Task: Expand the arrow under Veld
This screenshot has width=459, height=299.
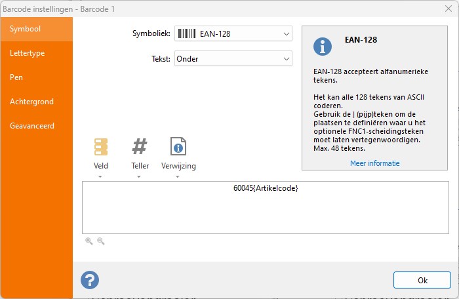Action: (100, 177)
